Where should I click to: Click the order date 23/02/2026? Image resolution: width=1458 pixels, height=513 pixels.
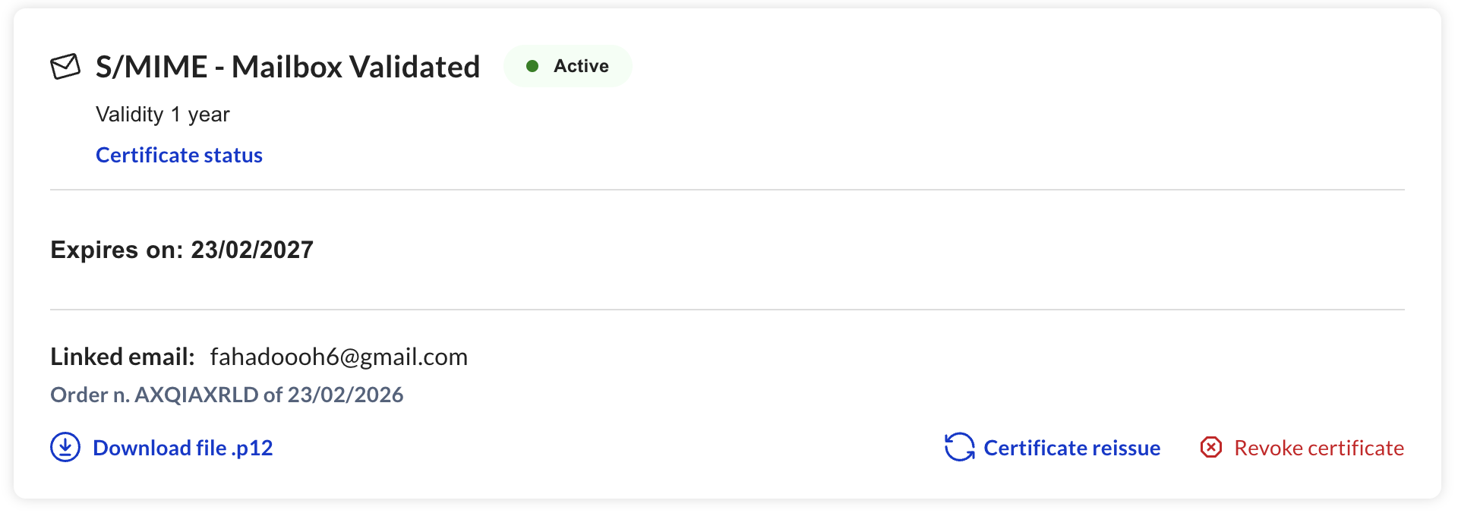point(346,395)
